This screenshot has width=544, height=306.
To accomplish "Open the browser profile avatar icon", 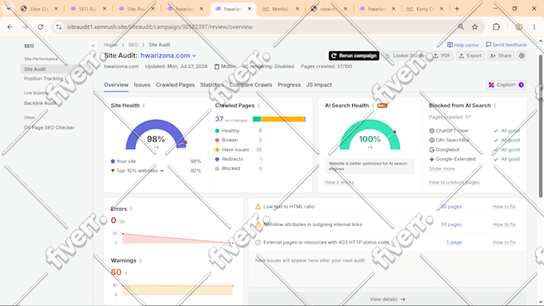I will pyautogui.click(x=518, y=26).
